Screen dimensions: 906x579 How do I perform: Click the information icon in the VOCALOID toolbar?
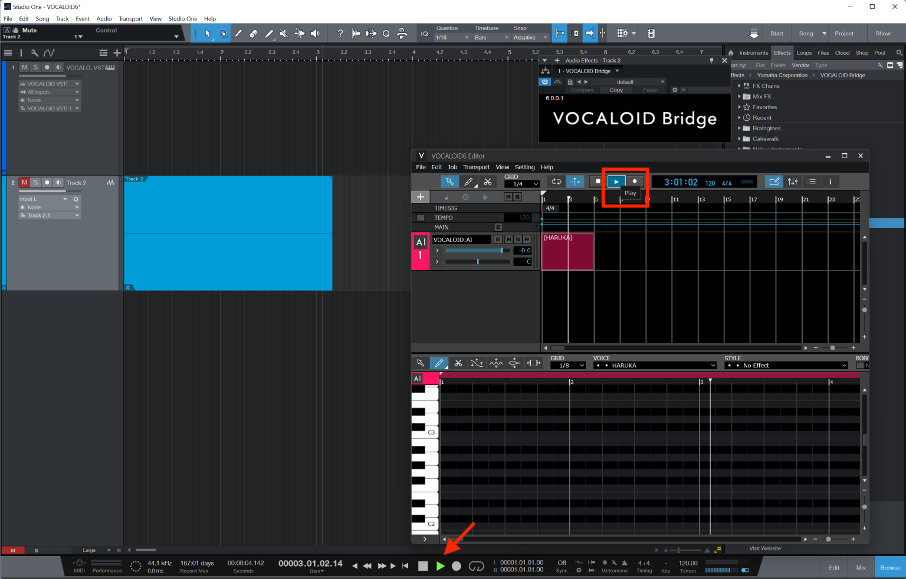(x=830, y=181)
